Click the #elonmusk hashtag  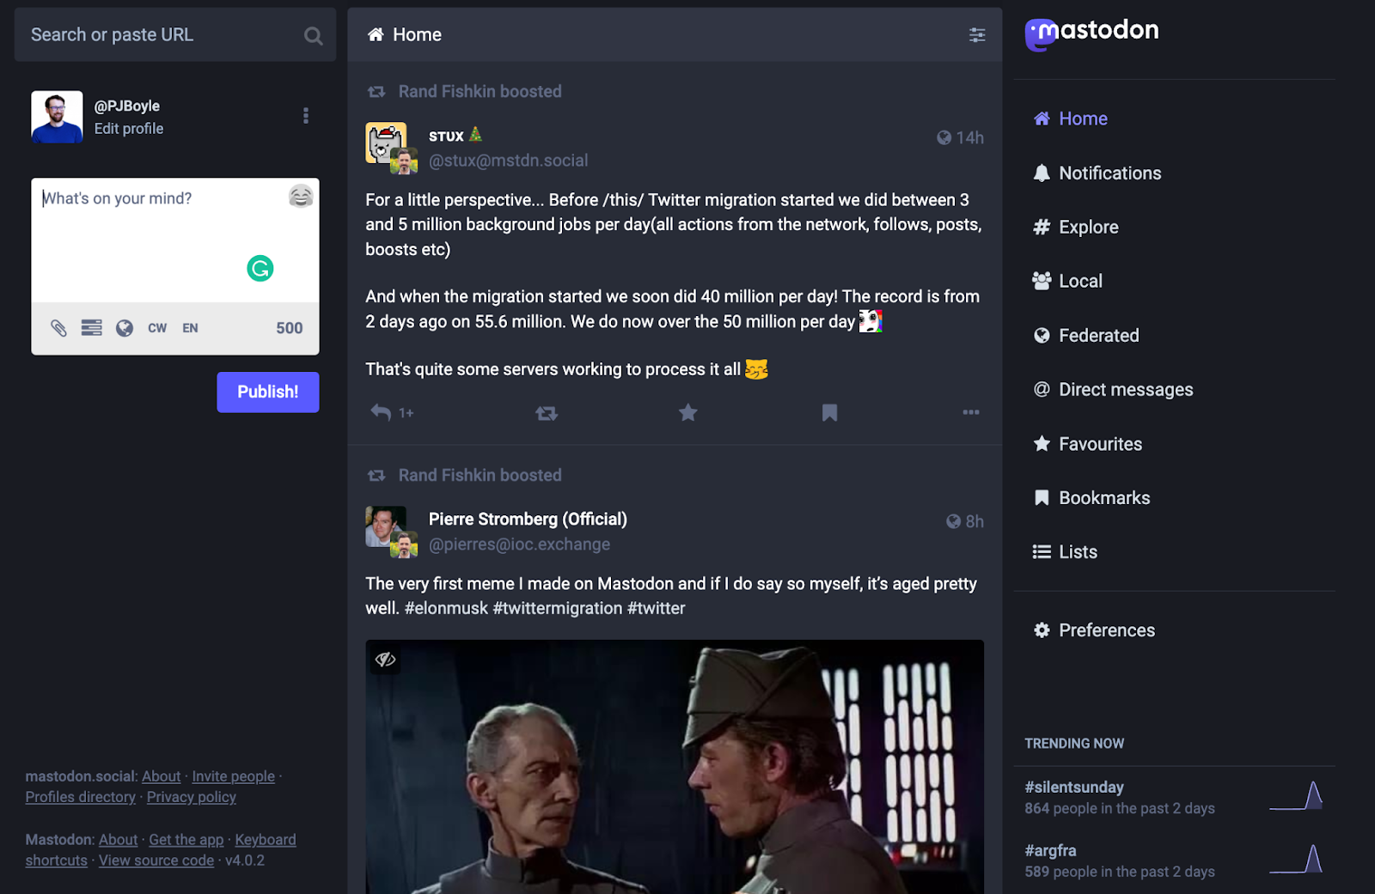pos(446,609)
